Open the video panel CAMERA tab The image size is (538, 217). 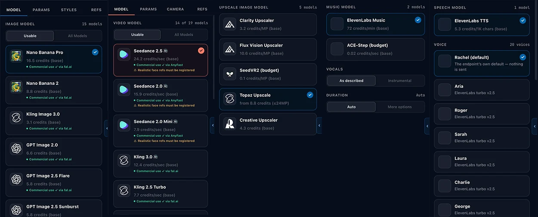coord(175,9)
